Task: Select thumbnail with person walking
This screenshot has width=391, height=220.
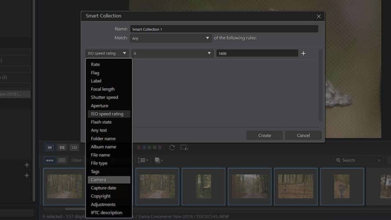Action: coord(342,186)
